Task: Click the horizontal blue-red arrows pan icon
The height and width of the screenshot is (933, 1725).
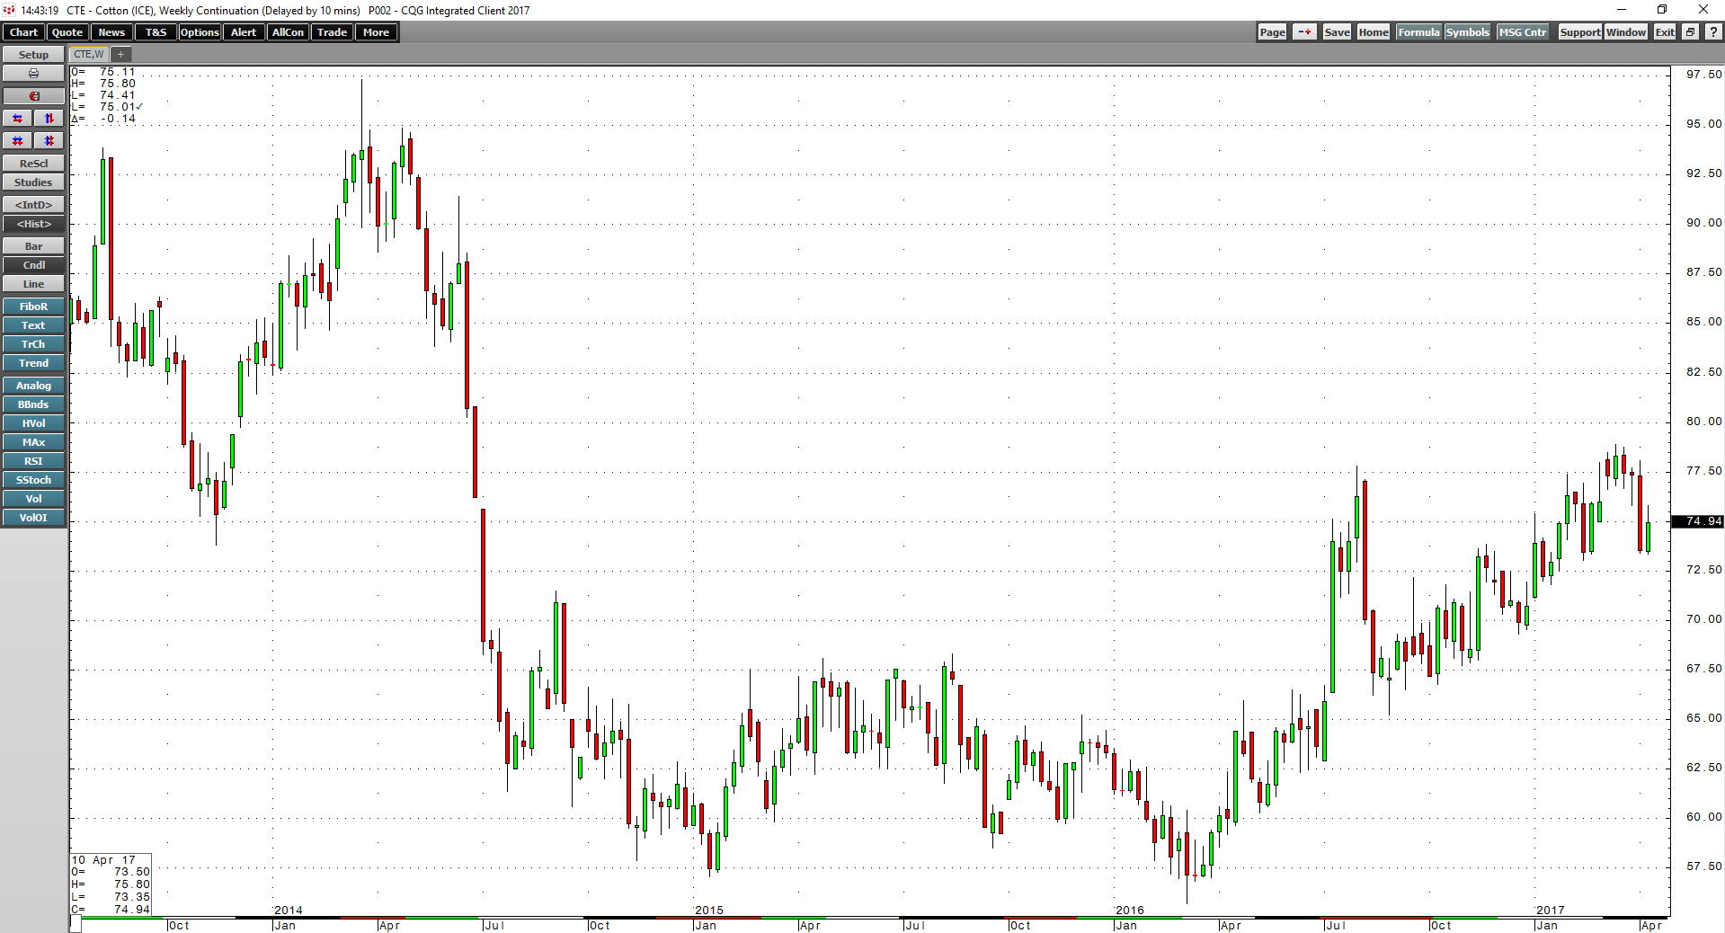Action: pos(17,118)
